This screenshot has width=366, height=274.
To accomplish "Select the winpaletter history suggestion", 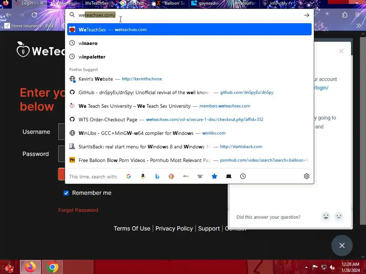I will pyautogui.click(x=189, y=57).
